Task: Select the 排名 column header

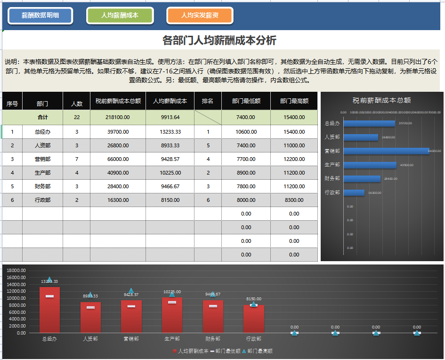Action: [207, 101]
